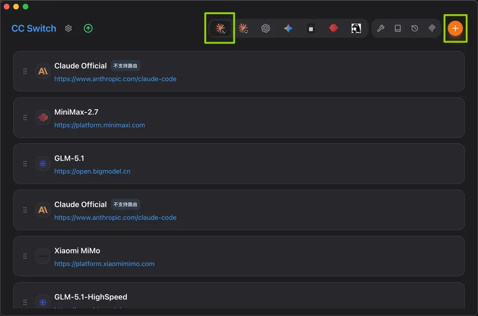Viewport: 478px width, 316px height.
Task: Open the settings gear next to CC Switch
Action: click(68, 28)
